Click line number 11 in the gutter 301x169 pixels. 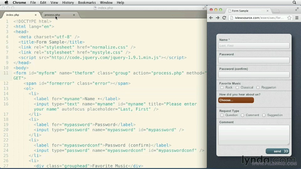point(6,73)
